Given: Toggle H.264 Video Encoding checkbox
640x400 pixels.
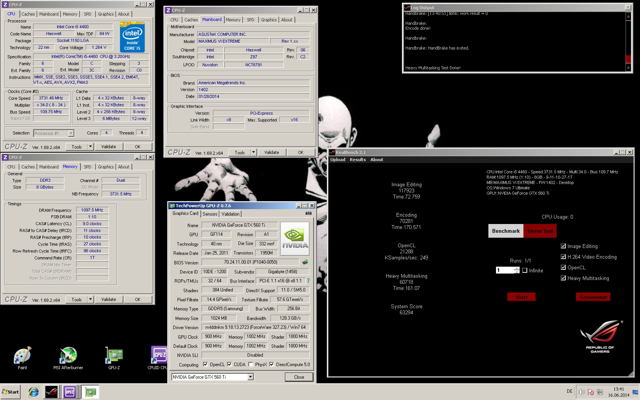Looking at the screenshot, I should 563,257.
